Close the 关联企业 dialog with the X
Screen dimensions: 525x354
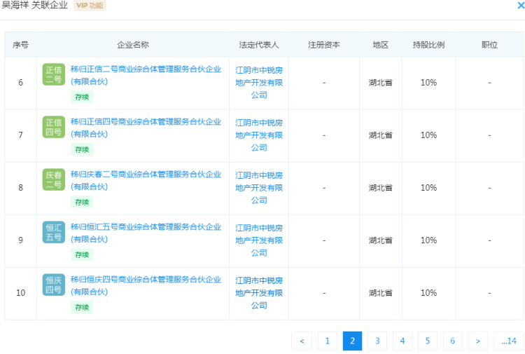tap(521, 5)
